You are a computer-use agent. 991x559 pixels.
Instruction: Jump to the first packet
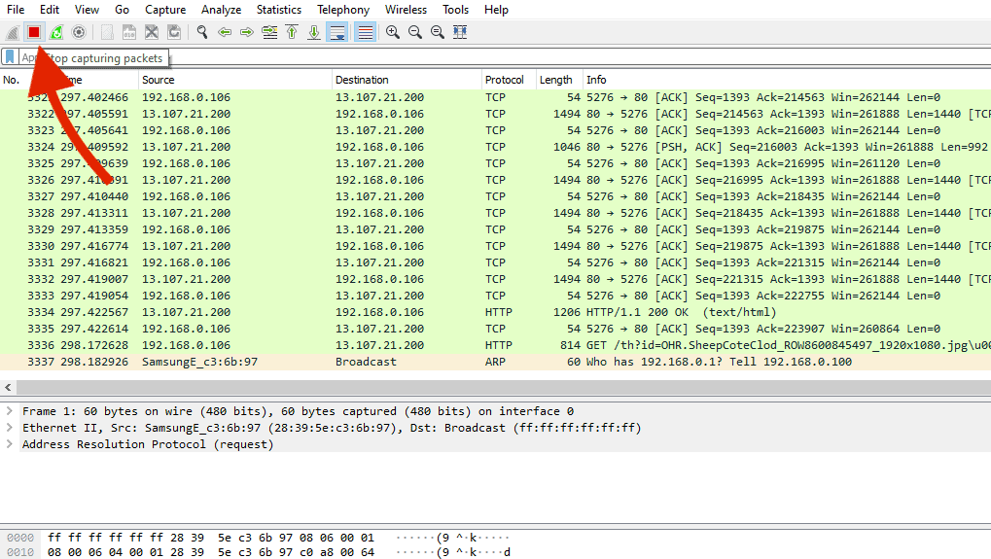tap(292, 32)
